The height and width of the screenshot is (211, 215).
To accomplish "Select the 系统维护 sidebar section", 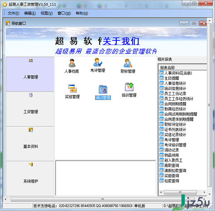I will coord(30,178).
